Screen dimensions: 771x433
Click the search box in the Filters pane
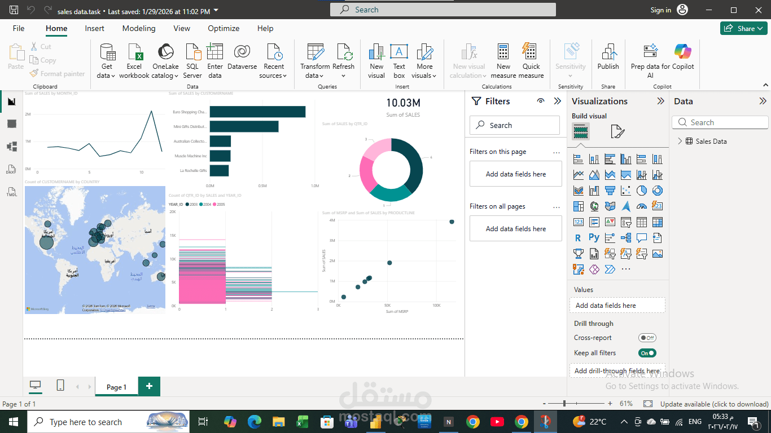point(514,125)
